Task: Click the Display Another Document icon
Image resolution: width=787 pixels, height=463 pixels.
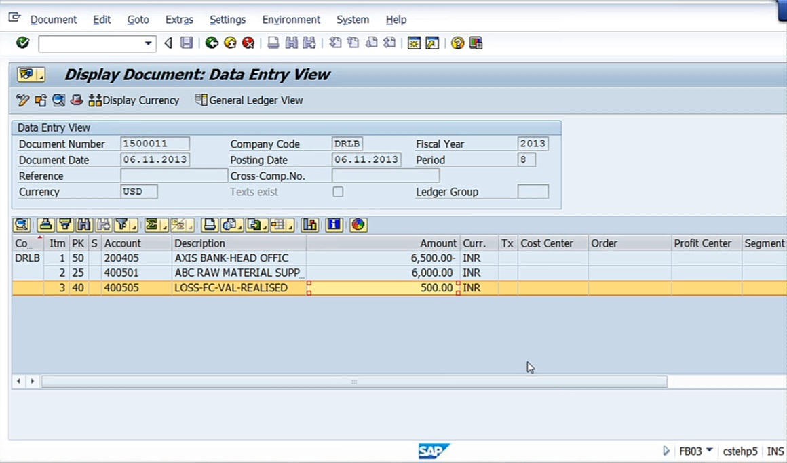Action: pos(41,100)
